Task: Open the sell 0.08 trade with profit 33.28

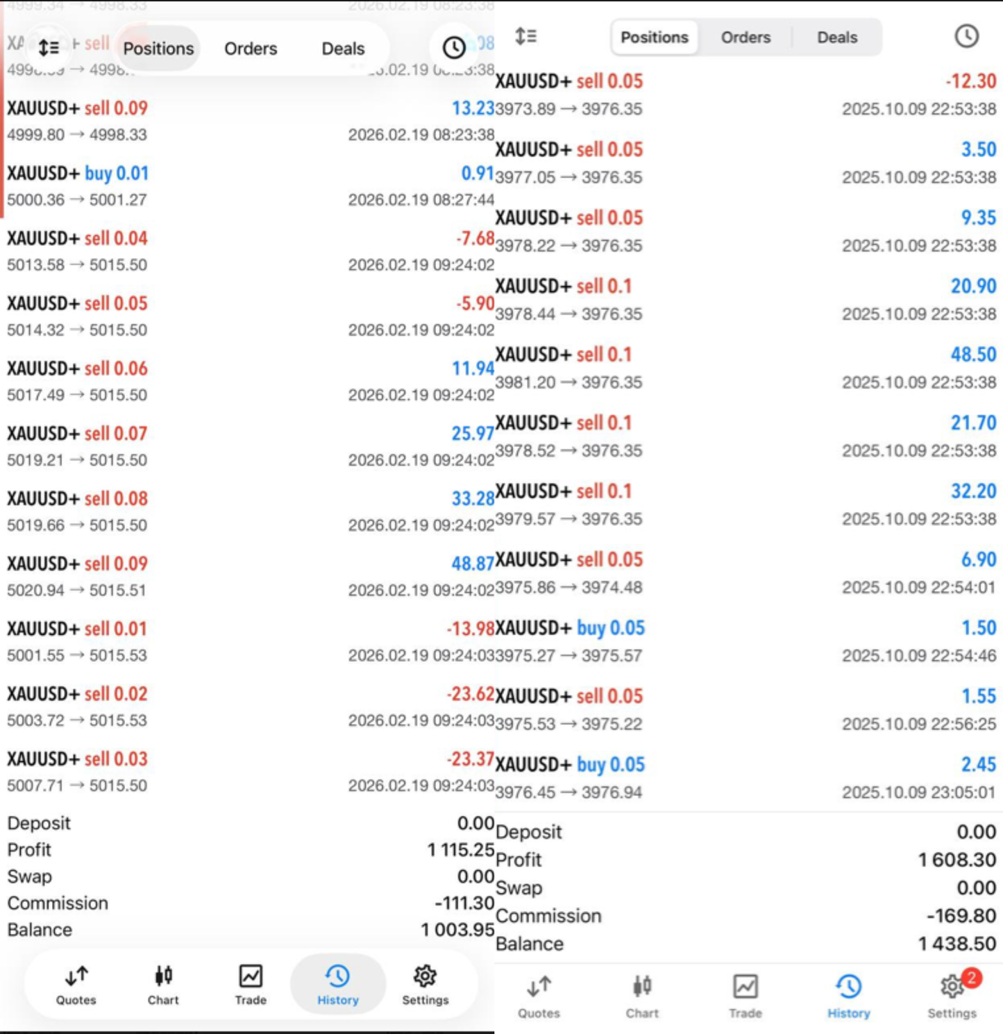Action: coord(251,511)
